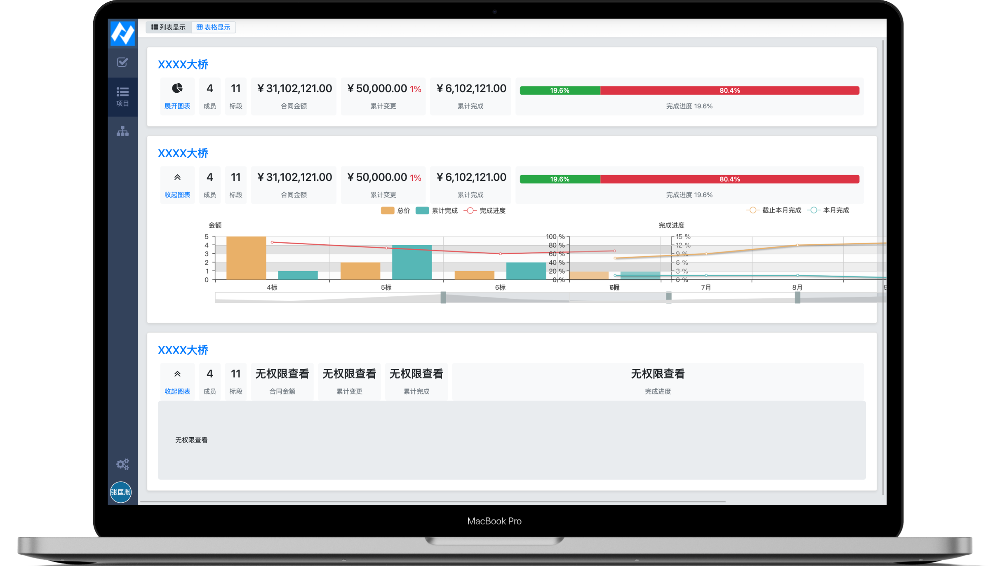Click 无权限查看 累计变更 tile in third card
990x567 pixels.
pyautogui.click(x=350, y=382)
